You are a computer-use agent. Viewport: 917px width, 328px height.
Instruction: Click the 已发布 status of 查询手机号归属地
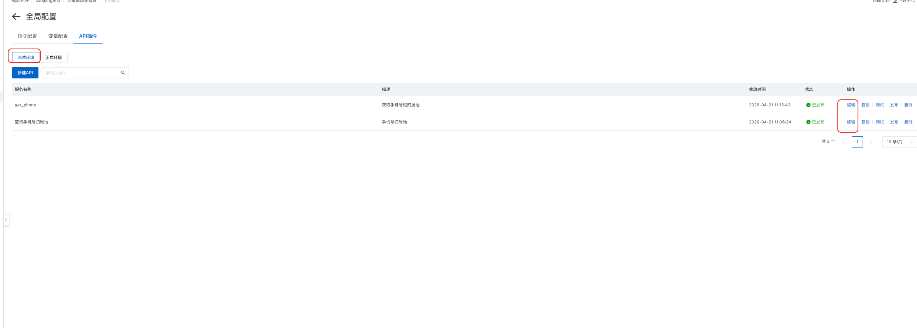tap(815, 122)
